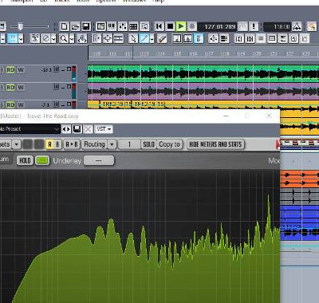Select the blue highlighted pencil draw tool
The height and width of the screenshot is (303, 319).
coord(144,38)
